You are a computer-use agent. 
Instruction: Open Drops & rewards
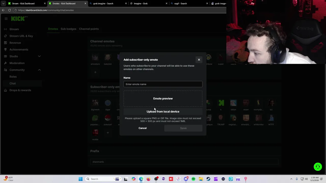pos(20,90)
